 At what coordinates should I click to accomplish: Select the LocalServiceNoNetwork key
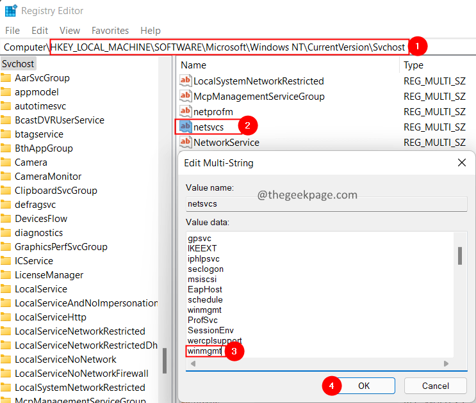point(65,360)
